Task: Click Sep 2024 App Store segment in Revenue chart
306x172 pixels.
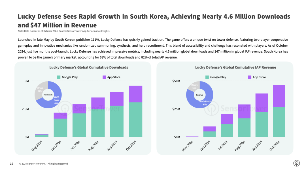Action: (x=262, y=103)
